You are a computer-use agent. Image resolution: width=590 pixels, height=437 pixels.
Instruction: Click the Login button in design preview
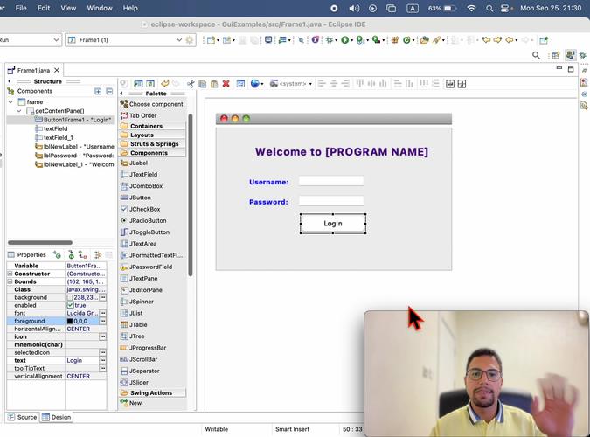click(333, 224)
